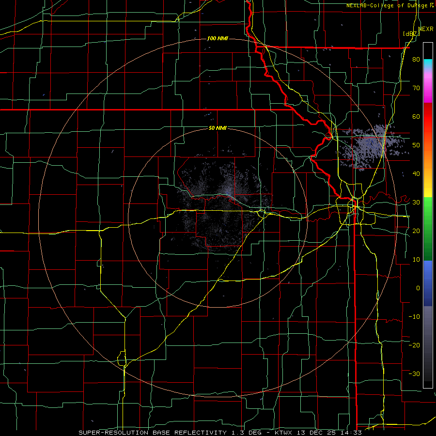The image size is (436, 436).
Task: Click the 50 value on the dBZ scale
Action: tap(416, 145)
